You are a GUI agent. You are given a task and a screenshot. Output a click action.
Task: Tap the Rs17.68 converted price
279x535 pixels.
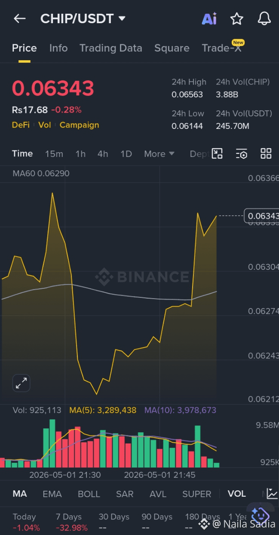(x=30, y=110)
